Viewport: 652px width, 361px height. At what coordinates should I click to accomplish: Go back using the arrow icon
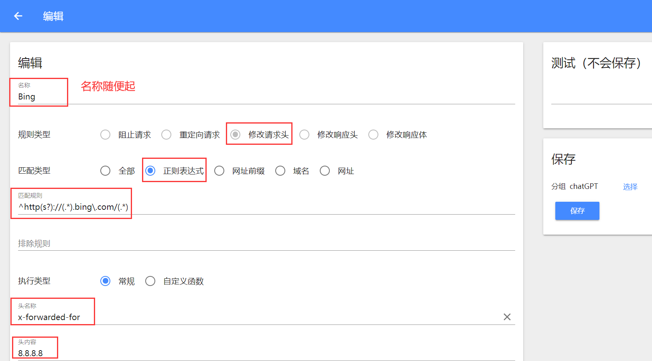point(18,16)
